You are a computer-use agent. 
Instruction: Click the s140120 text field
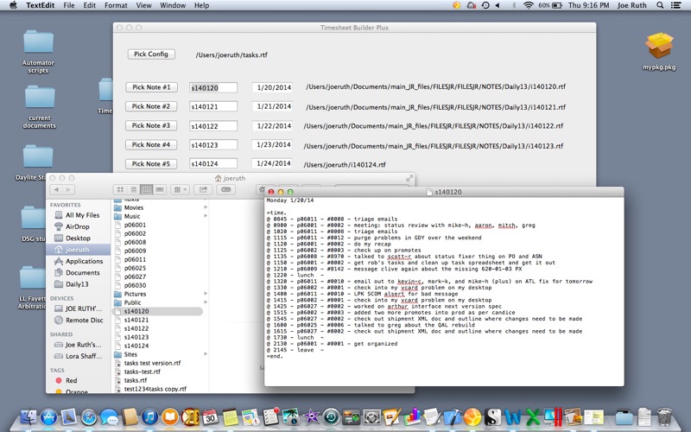213,88
